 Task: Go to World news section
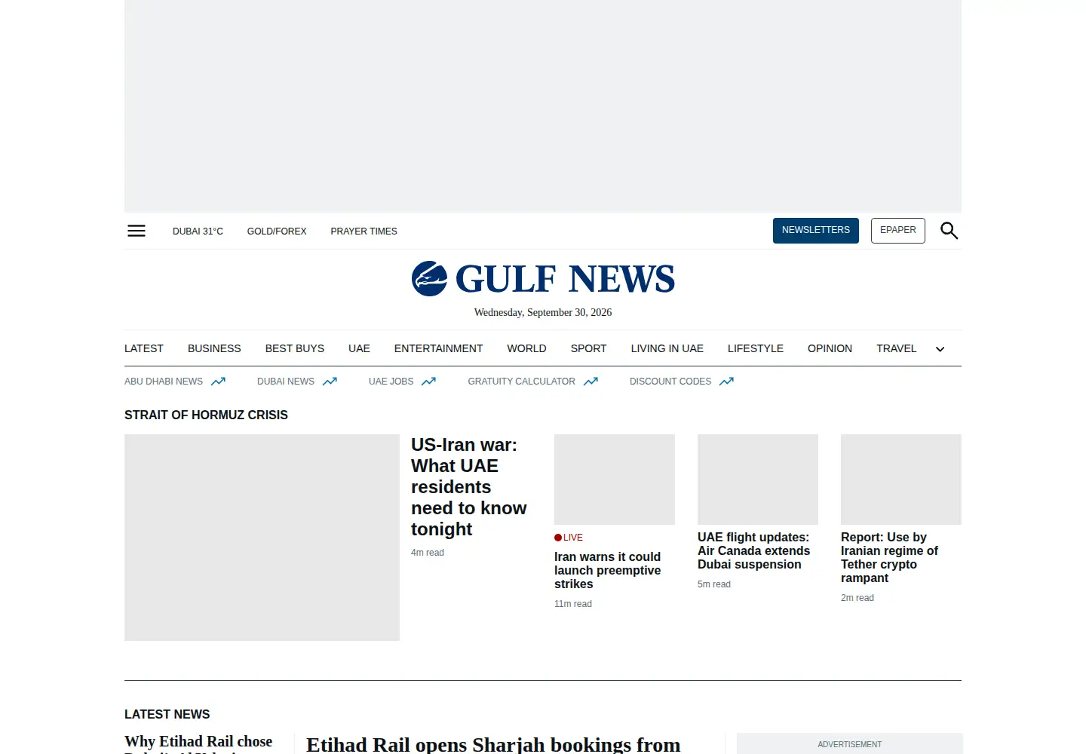(526, 348)
